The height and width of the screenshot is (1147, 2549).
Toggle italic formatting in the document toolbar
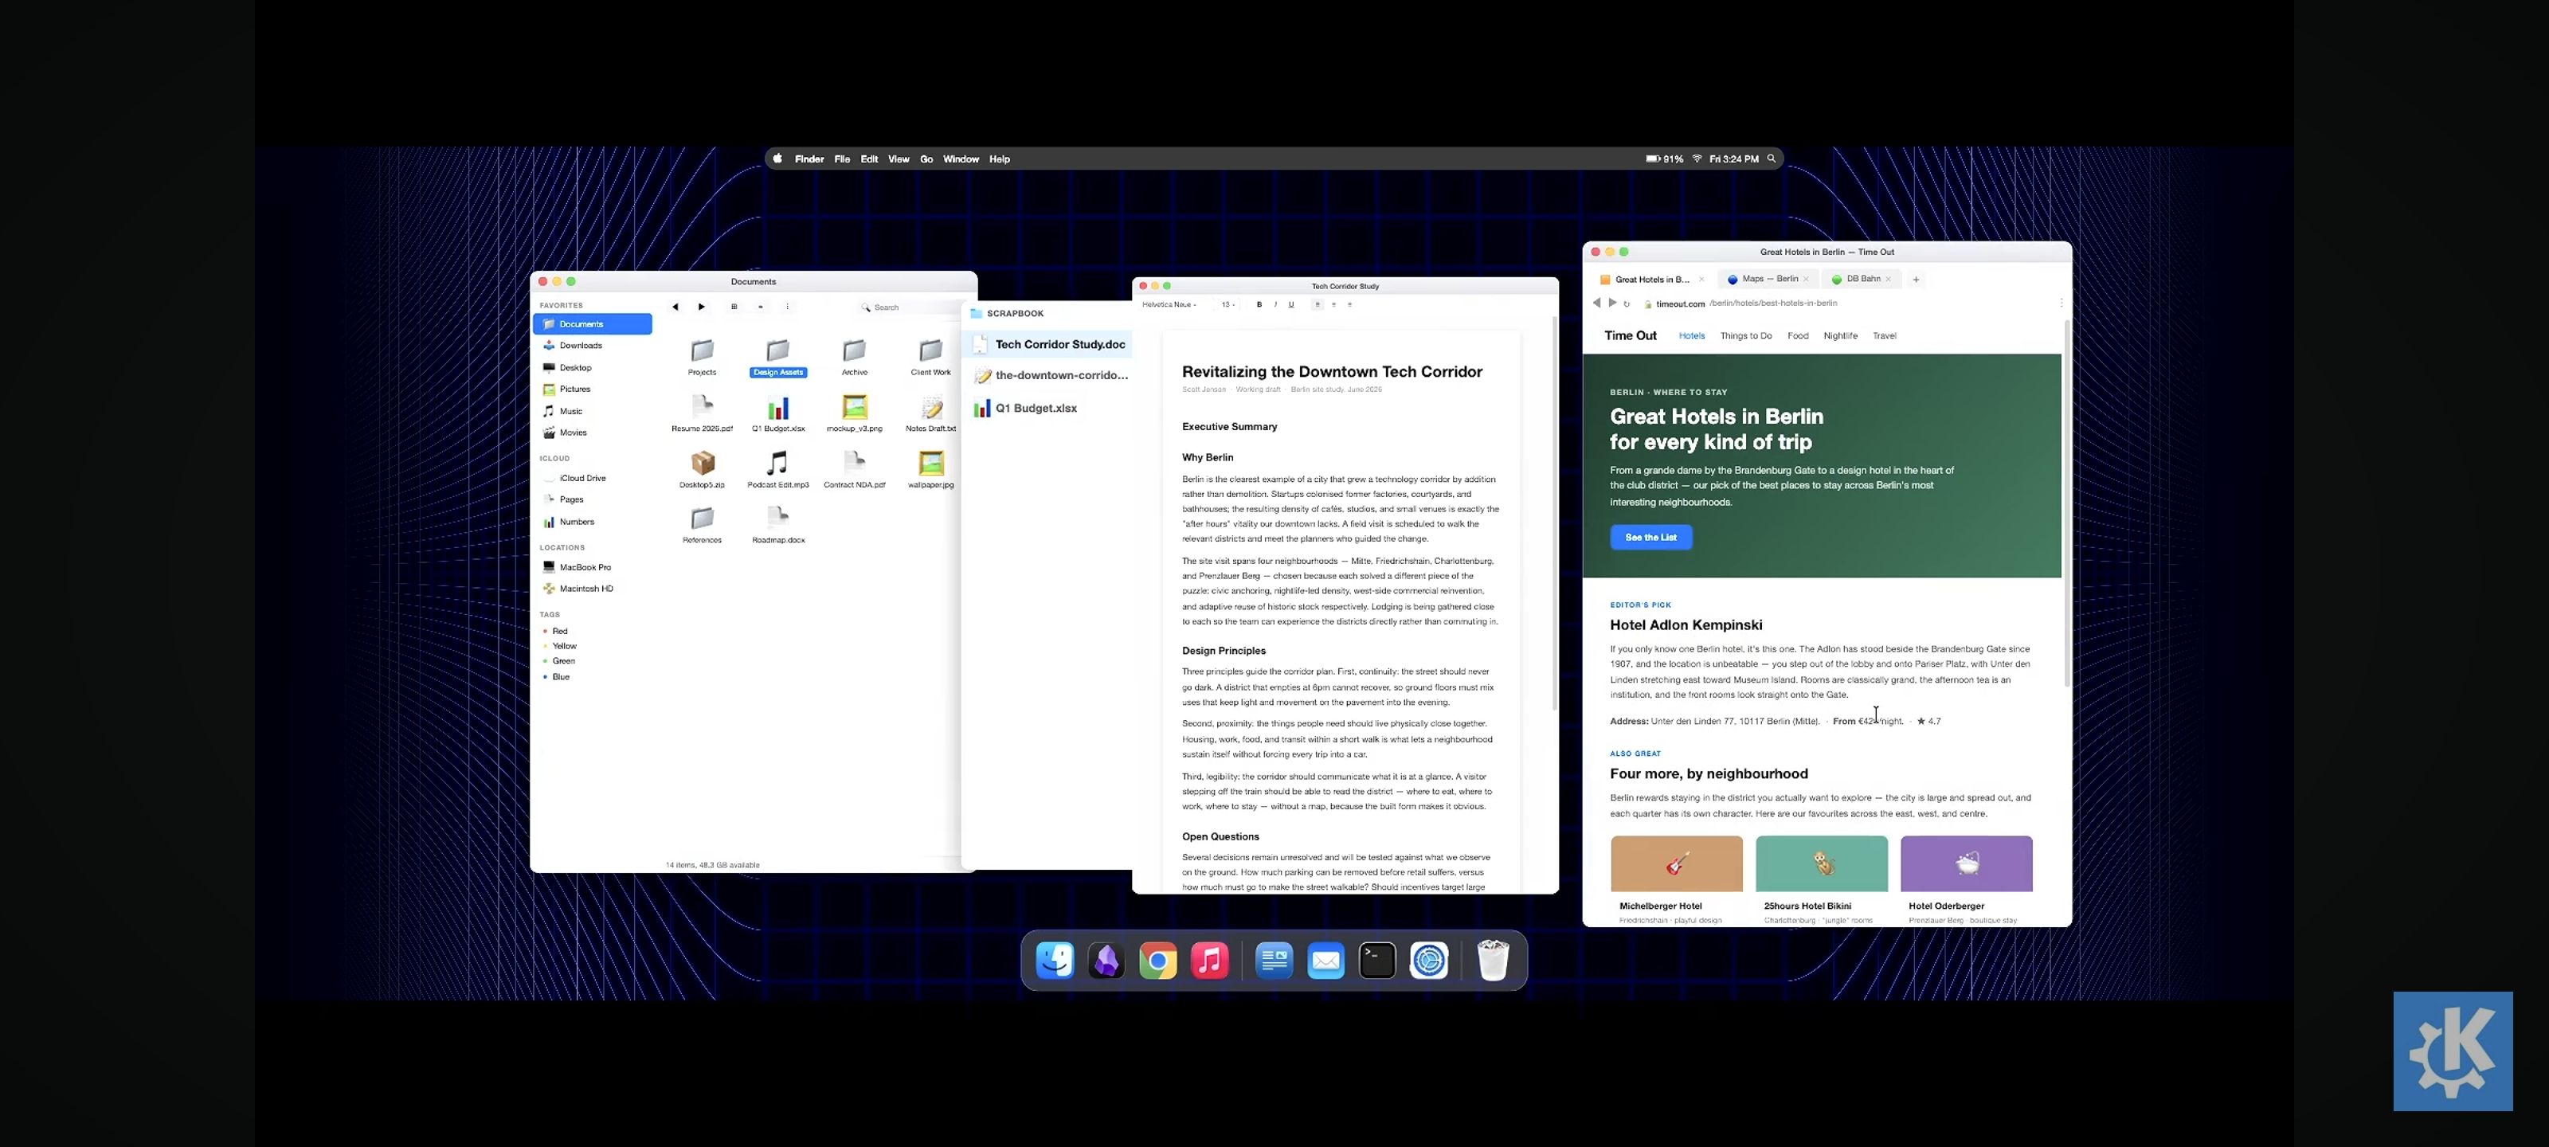(x=1275, y=305)
